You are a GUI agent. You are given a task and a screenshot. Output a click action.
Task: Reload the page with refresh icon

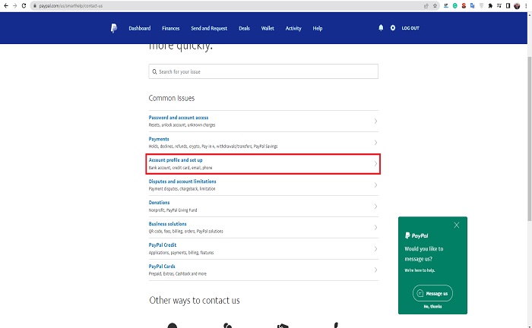[24, 6]
